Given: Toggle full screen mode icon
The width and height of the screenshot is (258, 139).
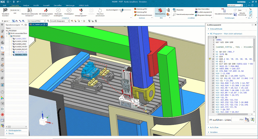Looking at the screenshot, I should (245, 5).
